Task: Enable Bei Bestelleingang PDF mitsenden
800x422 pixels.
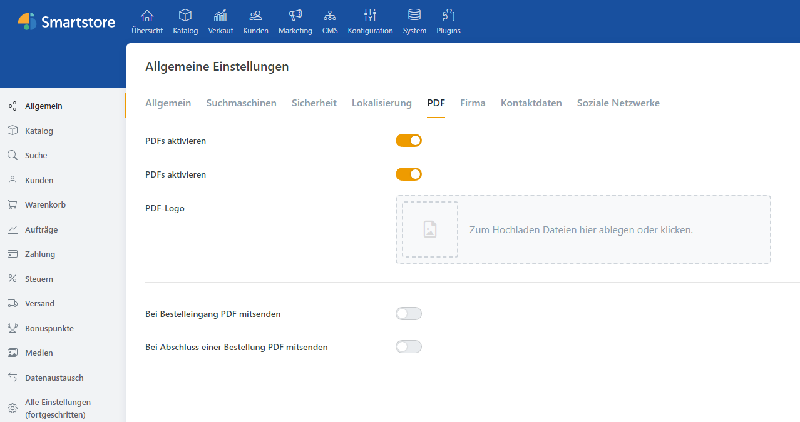Action: click(x=408, y=313)
